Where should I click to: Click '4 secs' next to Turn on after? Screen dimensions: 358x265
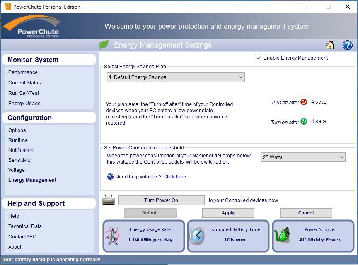[319, 121]
